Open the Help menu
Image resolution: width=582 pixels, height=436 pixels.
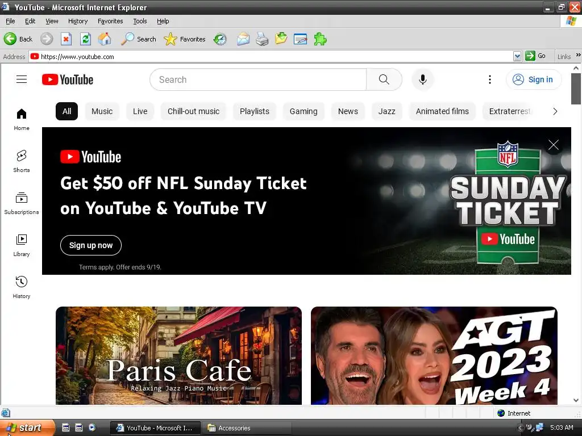[163, 21]
